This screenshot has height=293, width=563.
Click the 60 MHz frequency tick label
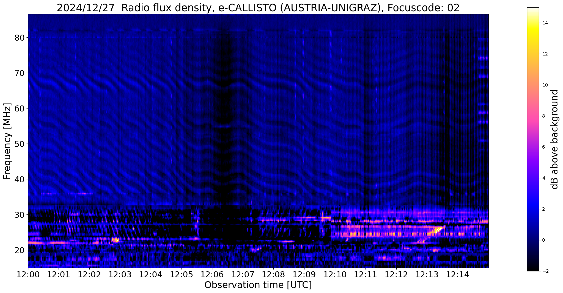coord(19,108)
